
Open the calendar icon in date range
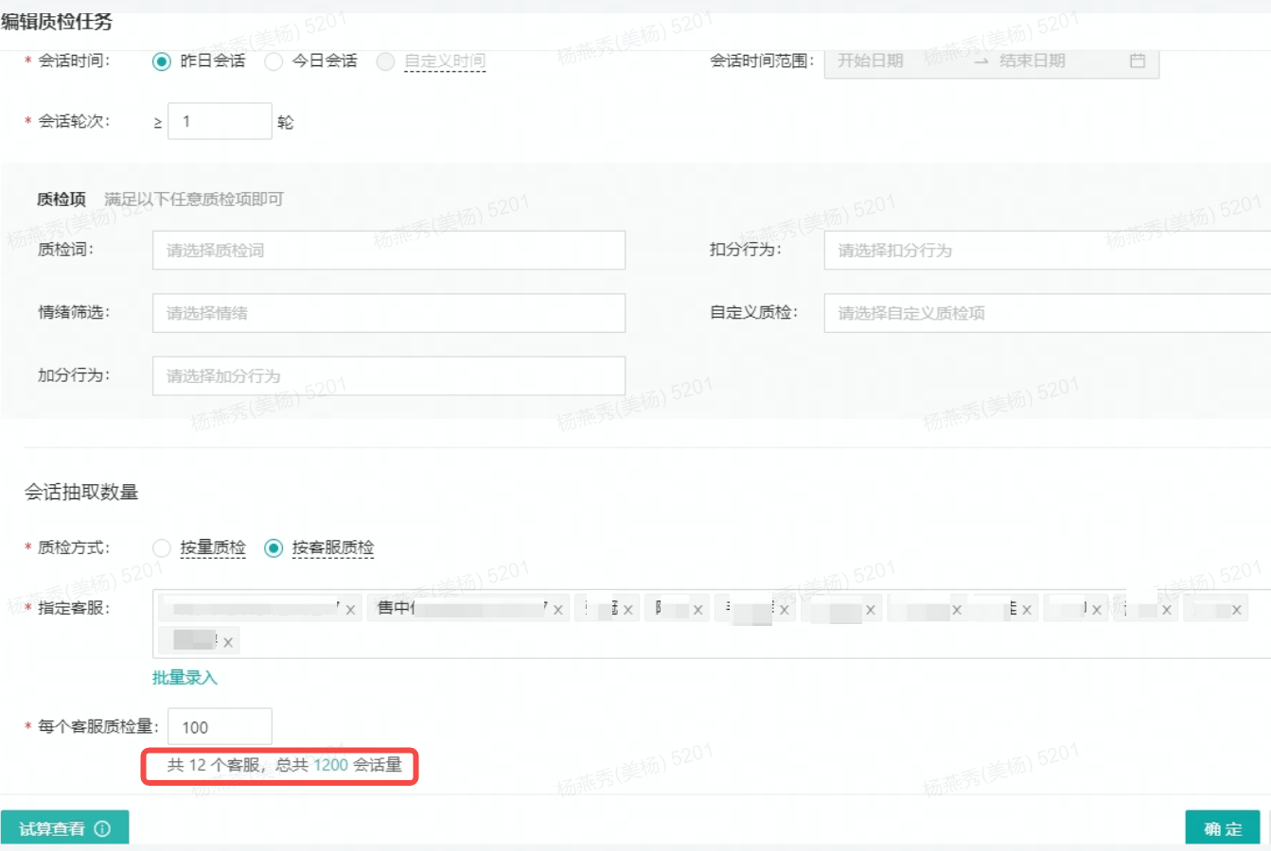click(1138, 61)
